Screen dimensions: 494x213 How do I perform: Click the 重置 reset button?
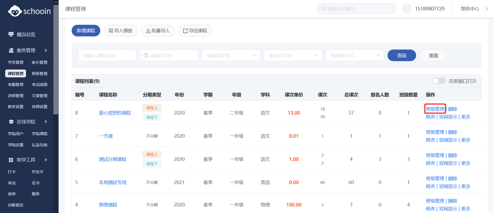[434, 55]
